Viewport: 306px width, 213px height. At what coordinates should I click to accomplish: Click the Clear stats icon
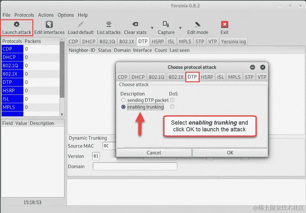(135, 24)
